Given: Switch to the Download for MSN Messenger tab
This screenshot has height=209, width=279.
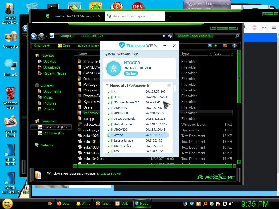Looking at the screenshot, I should pyautogui.click(x=73, y=16).
